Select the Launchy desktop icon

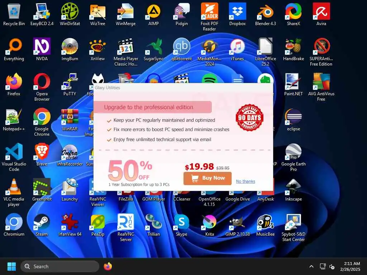70,190
